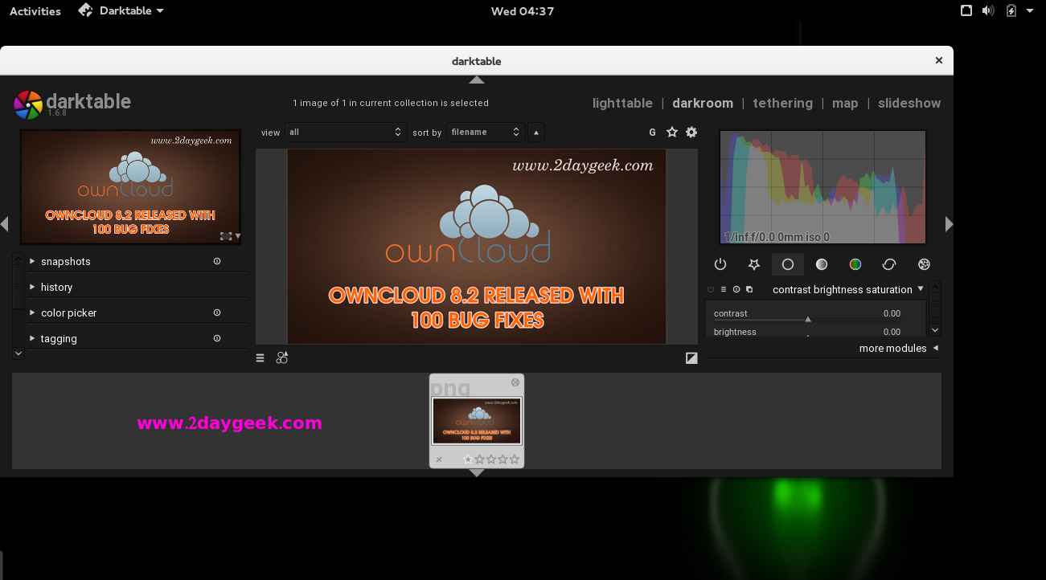
Task: Switch to the slideshow view
Action: click(909, 103)
